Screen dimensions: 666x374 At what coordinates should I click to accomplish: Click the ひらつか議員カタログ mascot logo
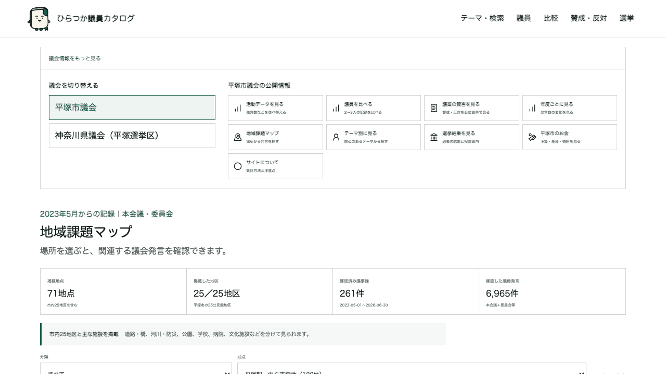click(39, 19)
